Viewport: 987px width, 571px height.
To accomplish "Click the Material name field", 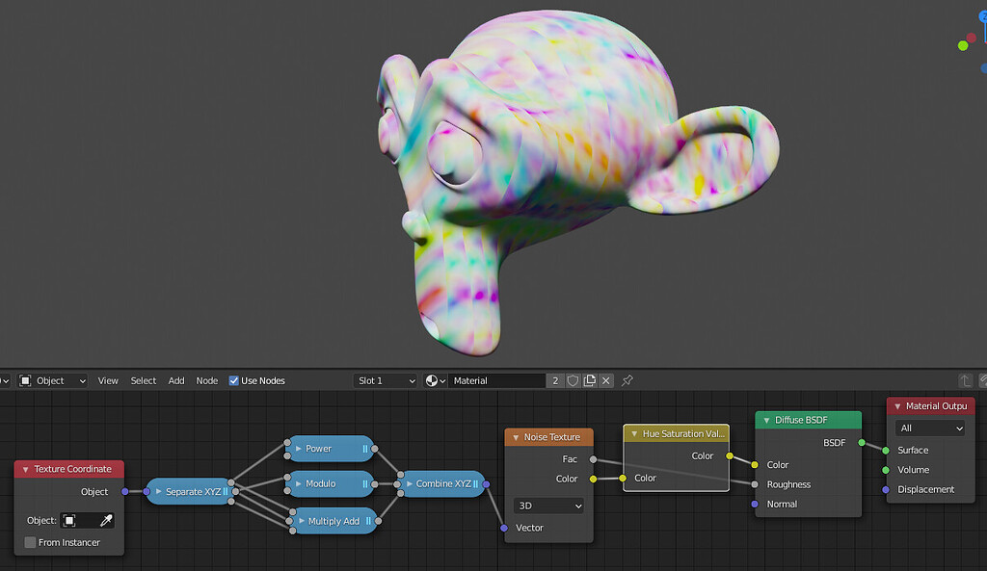I will [496, 380].
